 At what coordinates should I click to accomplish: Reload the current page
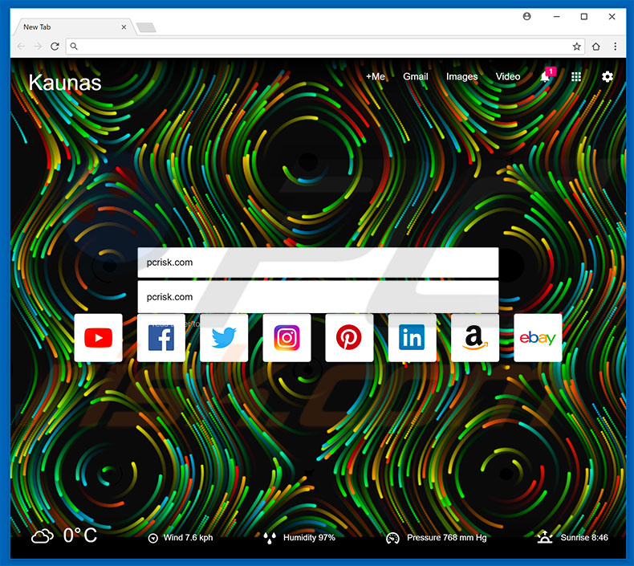click(x=55, y=47)
